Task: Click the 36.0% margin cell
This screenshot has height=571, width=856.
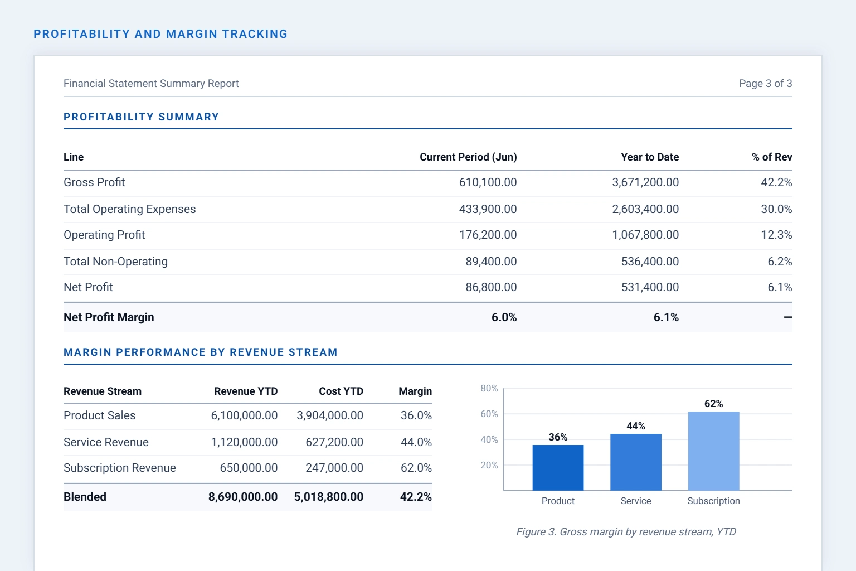Action: [416, 415]
